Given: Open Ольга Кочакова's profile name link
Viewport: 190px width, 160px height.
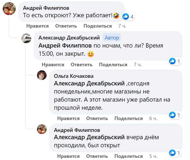Looking at the screenshot, I should pyautogui.click(x=74, y=76).
